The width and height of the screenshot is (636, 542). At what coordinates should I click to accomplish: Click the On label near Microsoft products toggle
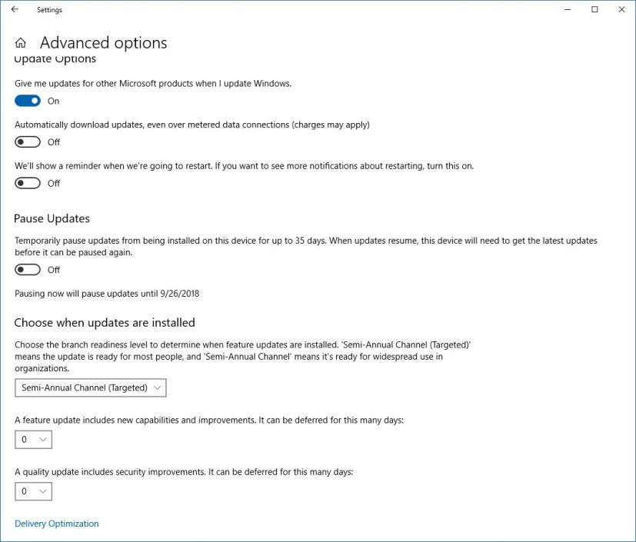pyautogui.click(x=53, y=101)
